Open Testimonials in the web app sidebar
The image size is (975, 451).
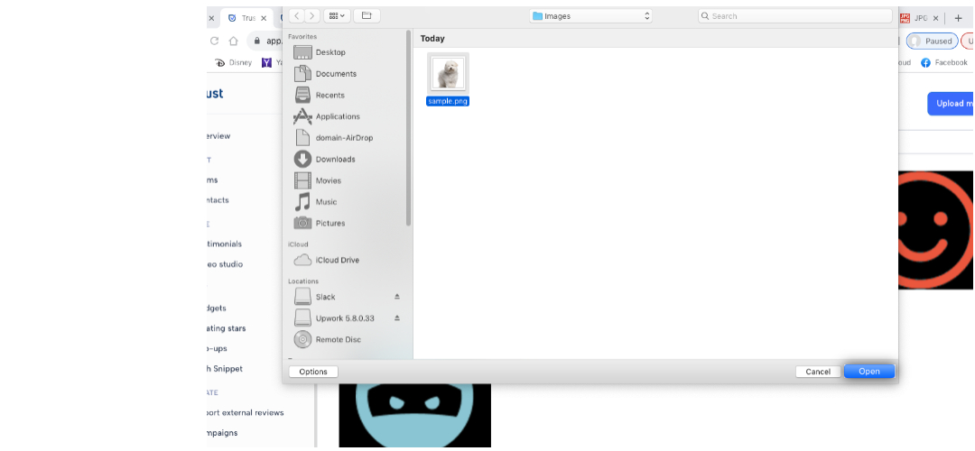click(x=225, y=244)
